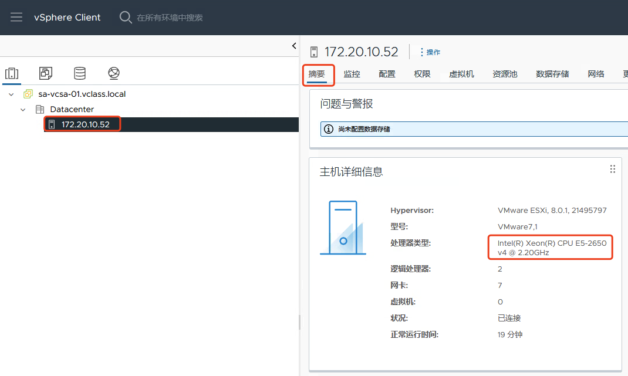Click the 主机详细信息 card heading

[351, 172]
